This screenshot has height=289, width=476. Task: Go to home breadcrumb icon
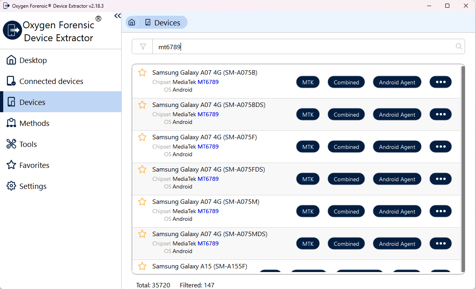[x=132, y=23]
